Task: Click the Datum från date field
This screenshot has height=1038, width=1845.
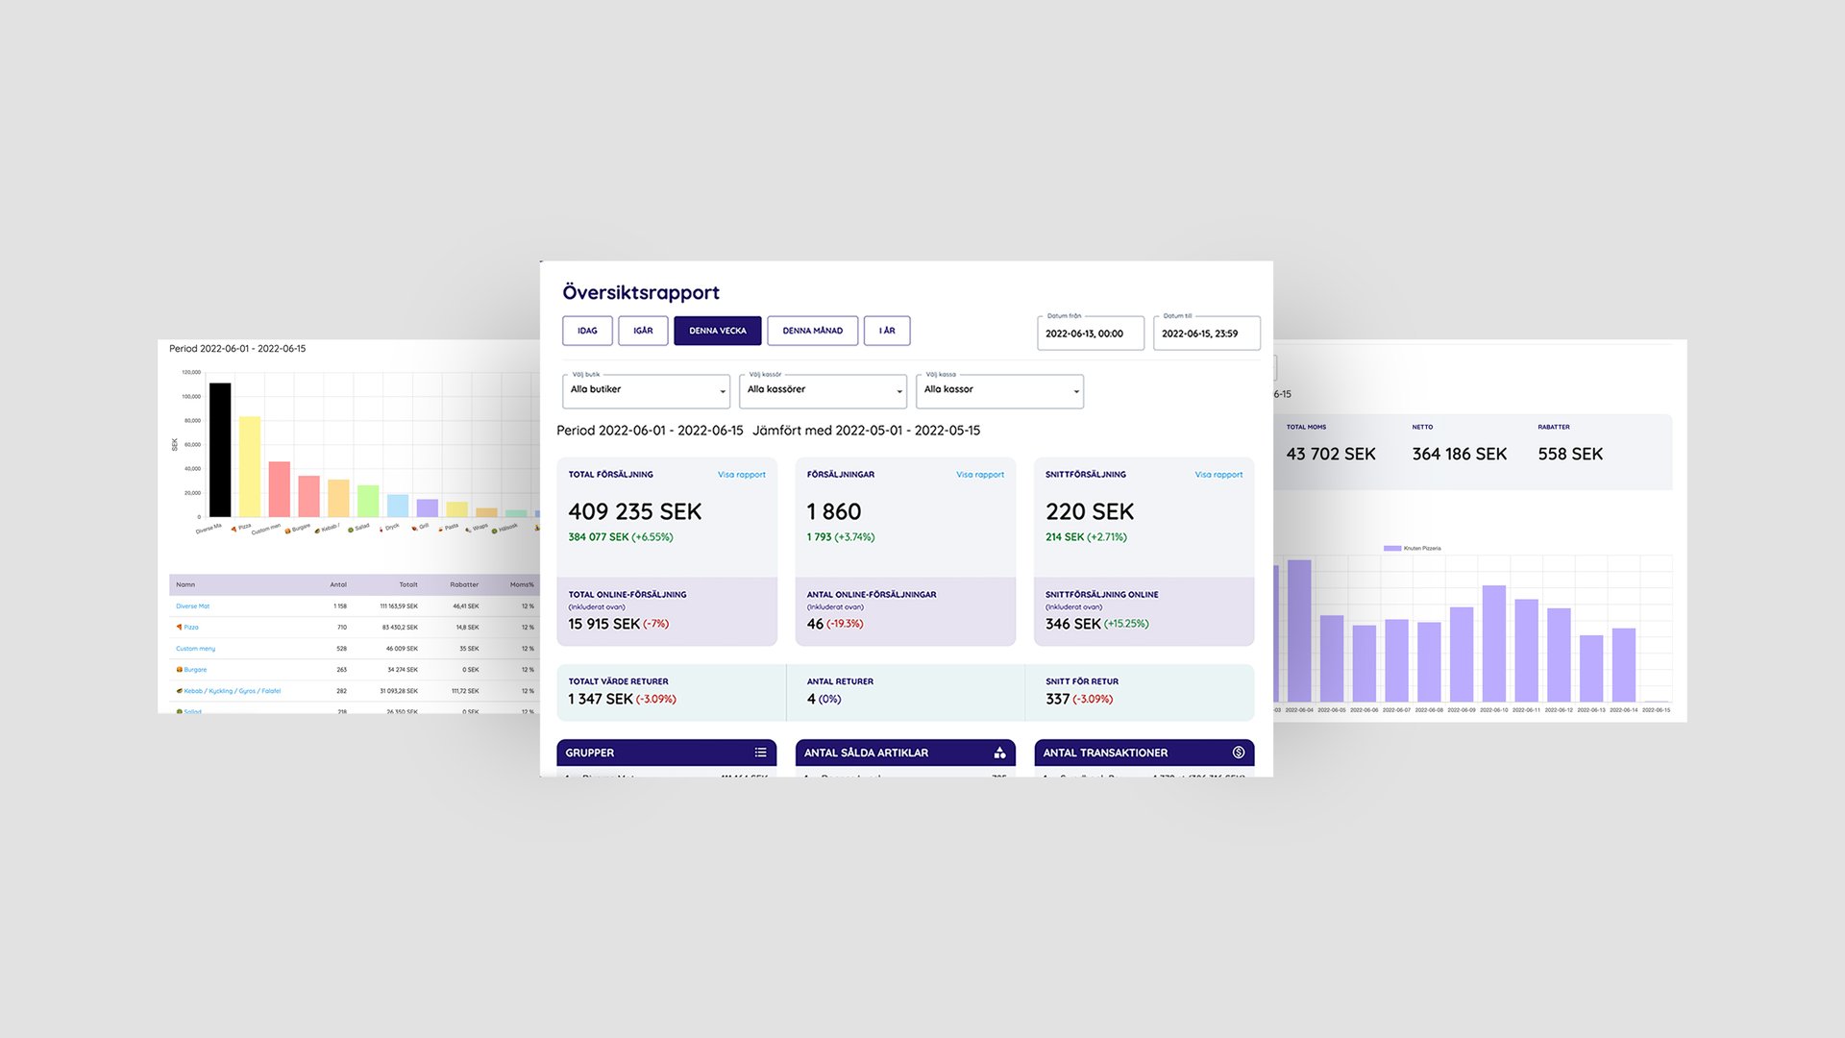Action: click(1090, 334)
